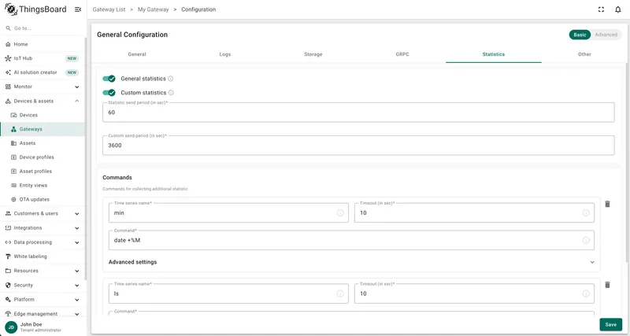
Task: Switch to Advanced configuration mode
Action: [x=606, y=35]
